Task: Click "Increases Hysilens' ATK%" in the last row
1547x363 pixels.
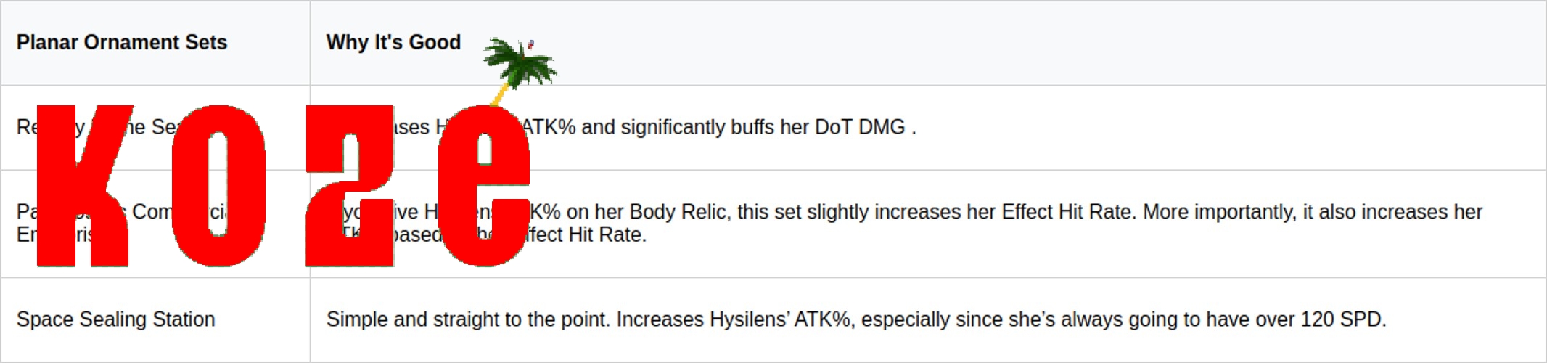Action: (x=733, y=319)
